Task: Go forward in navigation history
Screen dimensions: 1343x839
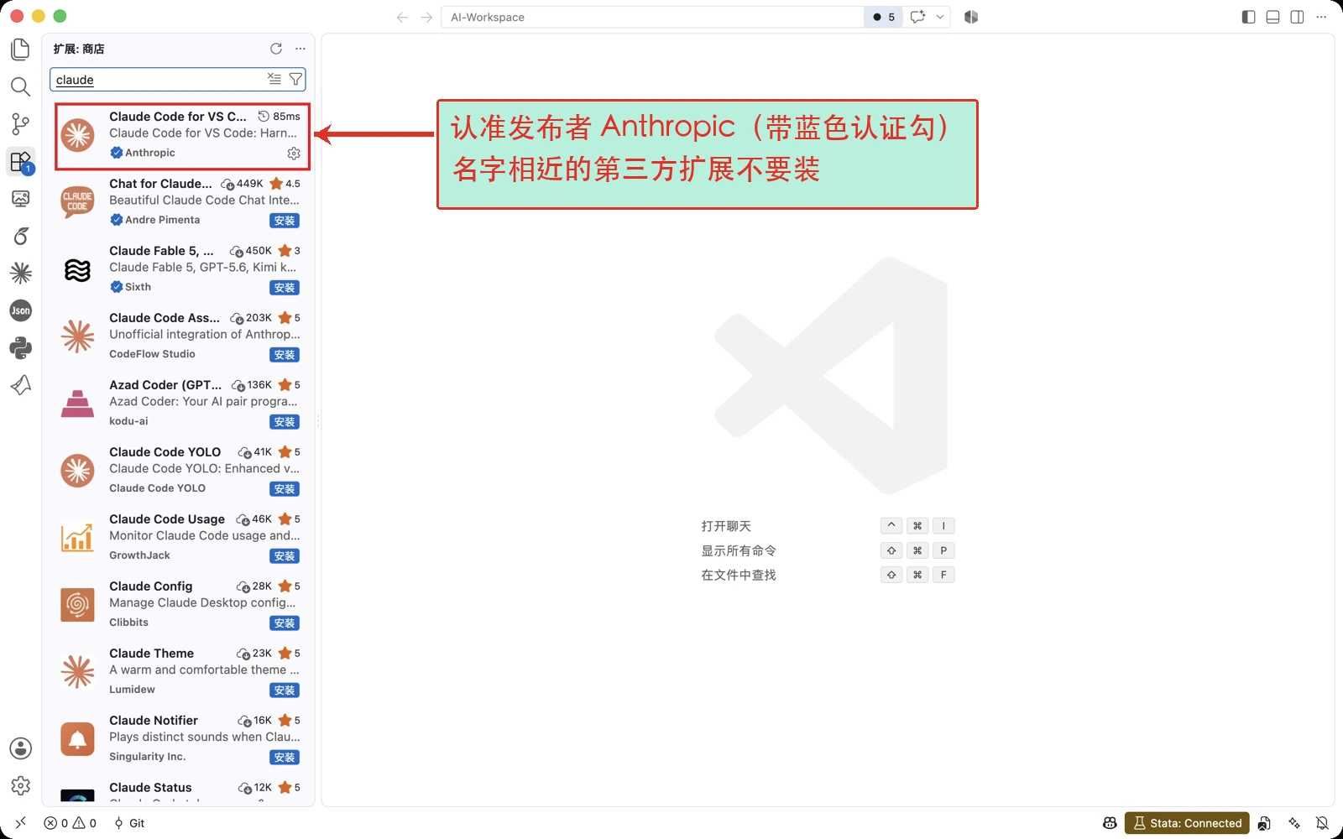Action: click(x=426, y=17)
